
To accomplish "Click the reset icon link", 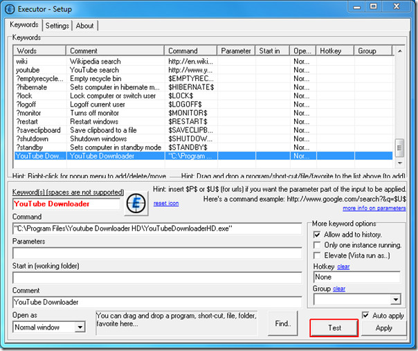I will coord(166,203).
